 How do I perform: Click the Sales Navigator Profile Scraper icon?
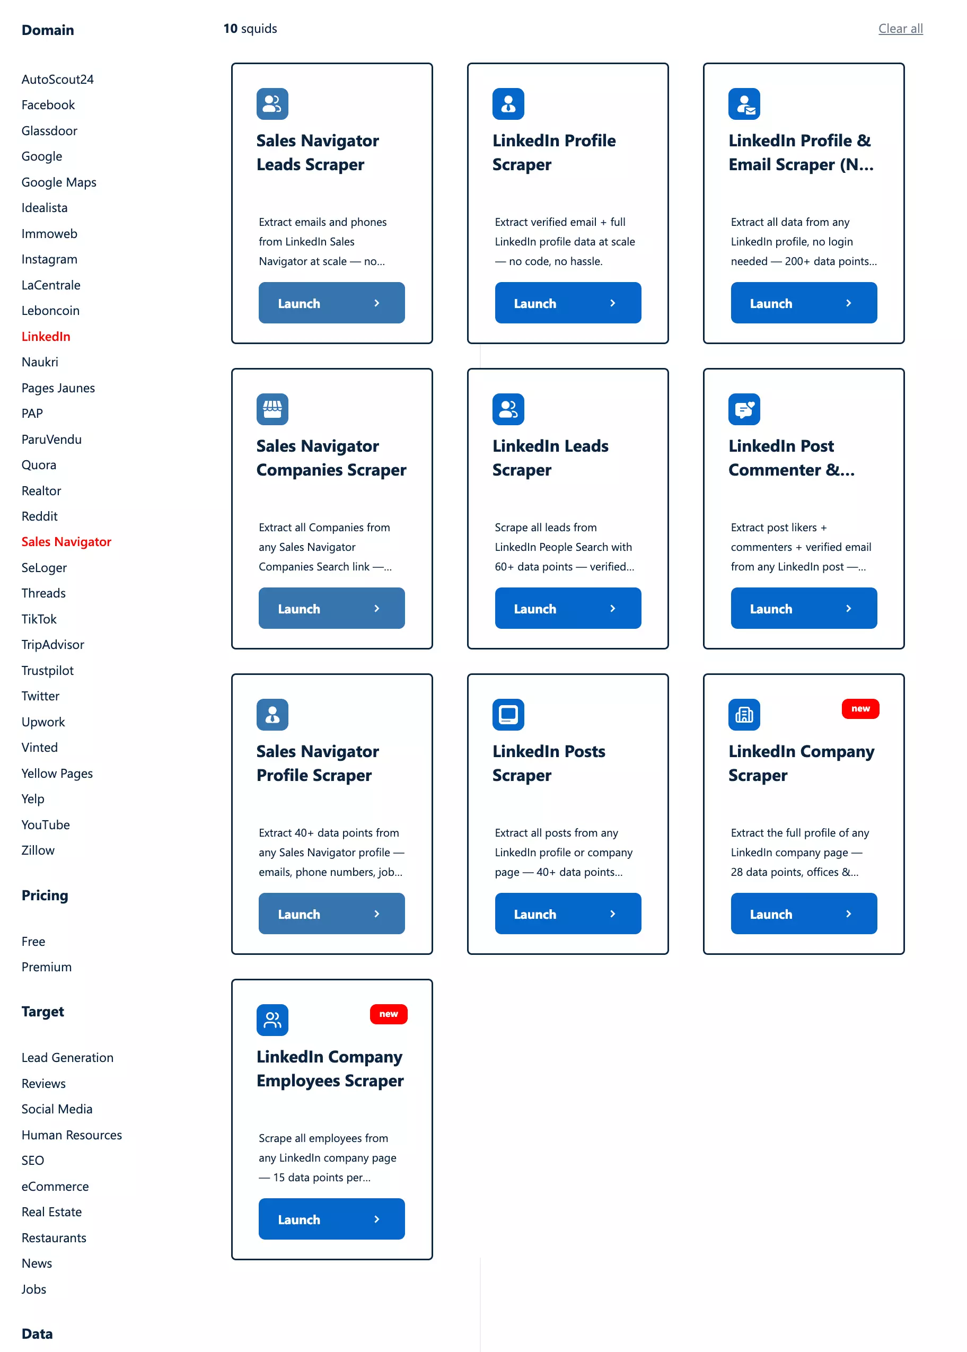pyautogui.click(x=272, y=714)
